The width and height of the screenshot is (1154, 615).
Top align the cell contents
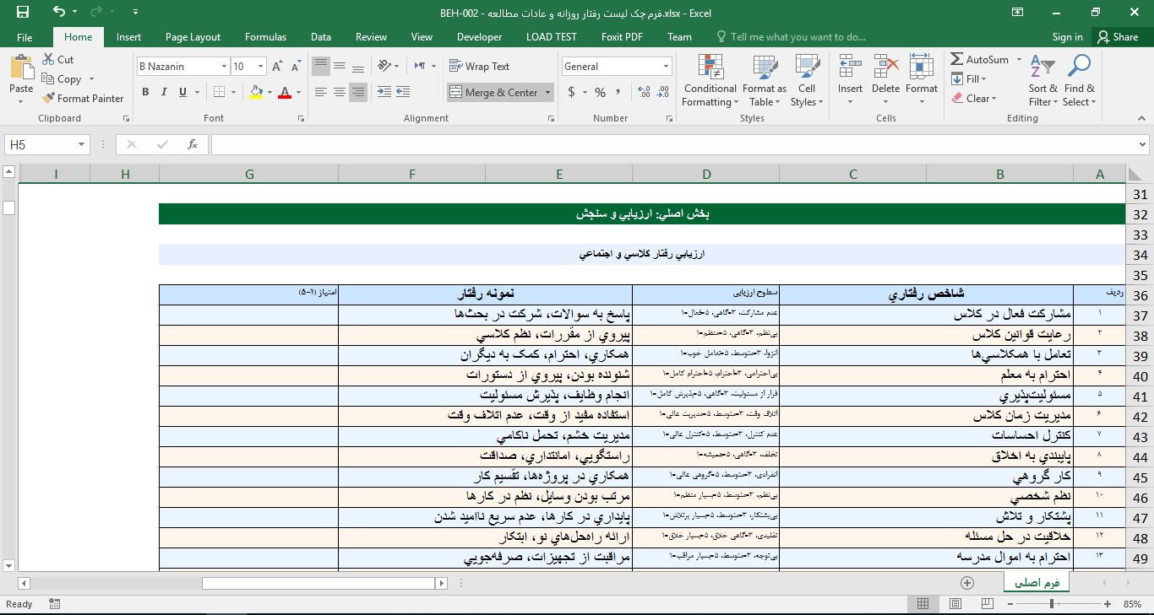coord(321,66)
